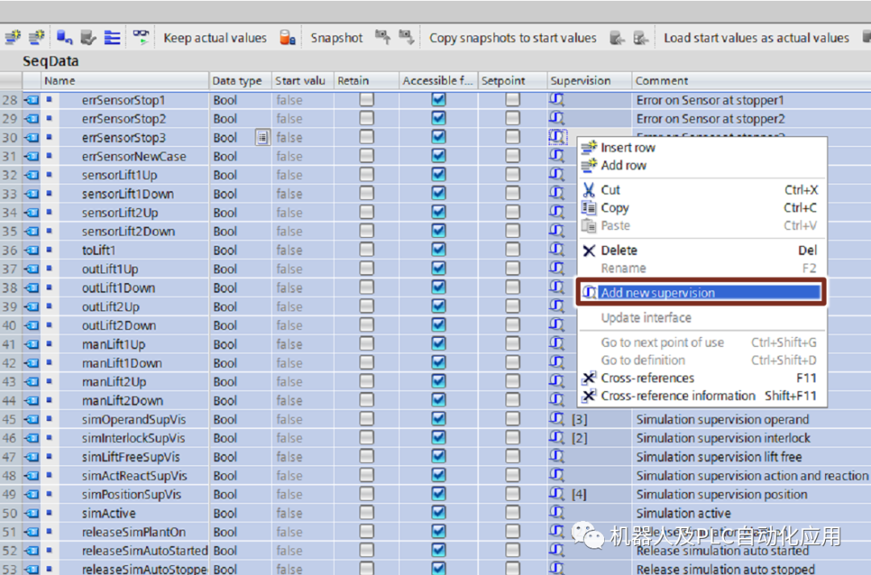Screen dimensions: 871x575
Task: Click Load start values as actual values
Action: pyautogui.click(x=756, y=38)
